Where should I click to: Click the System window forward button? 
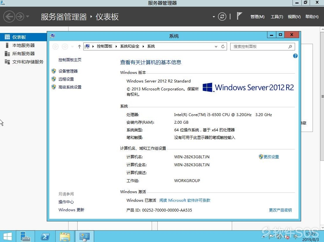65,47
